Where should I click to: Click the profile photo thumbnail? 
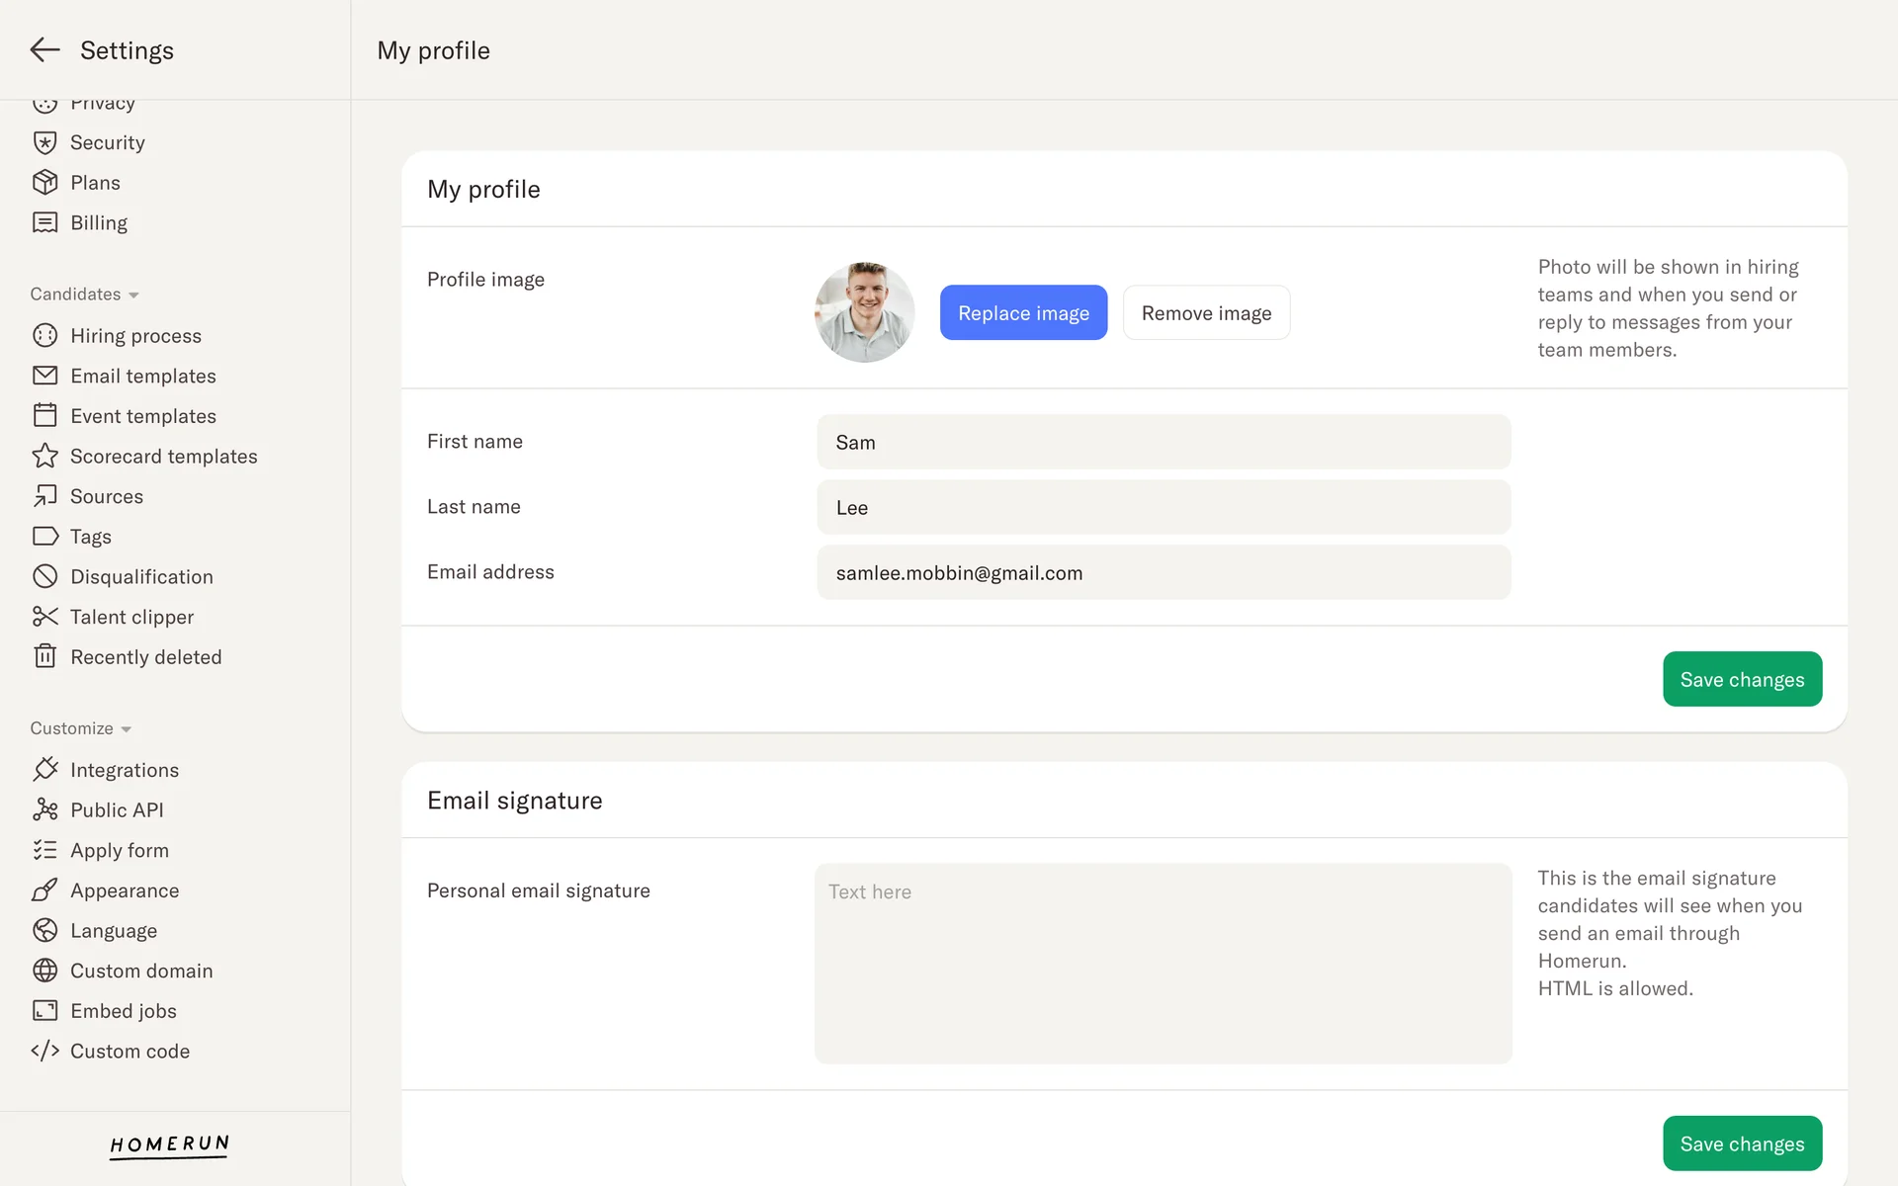[864, 312]
